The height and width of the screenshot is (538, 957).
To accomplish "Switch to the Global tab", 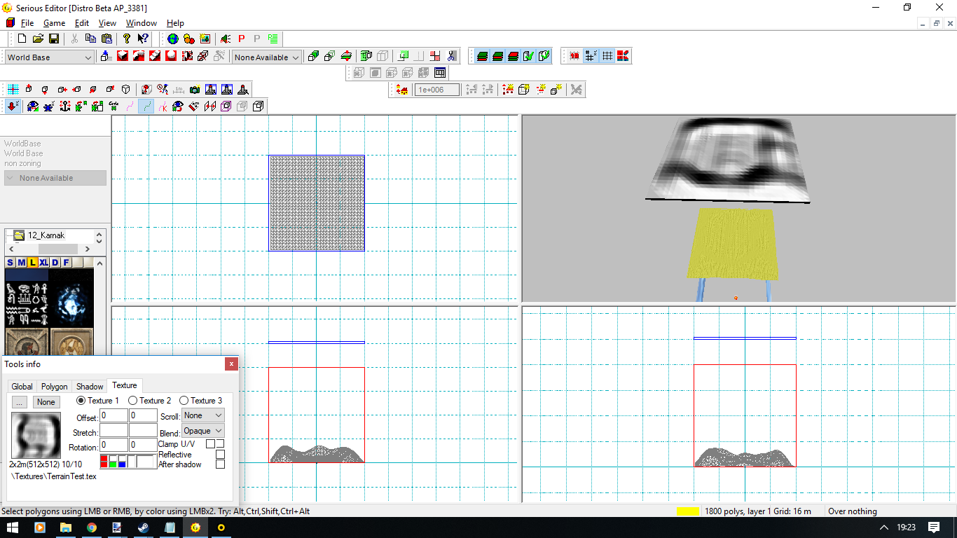I will (x=22, y=387).
